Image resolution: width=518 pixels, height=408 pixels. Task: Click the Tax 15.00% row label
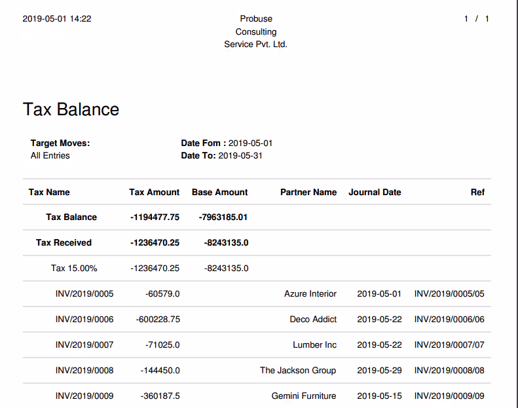point(74,269)
